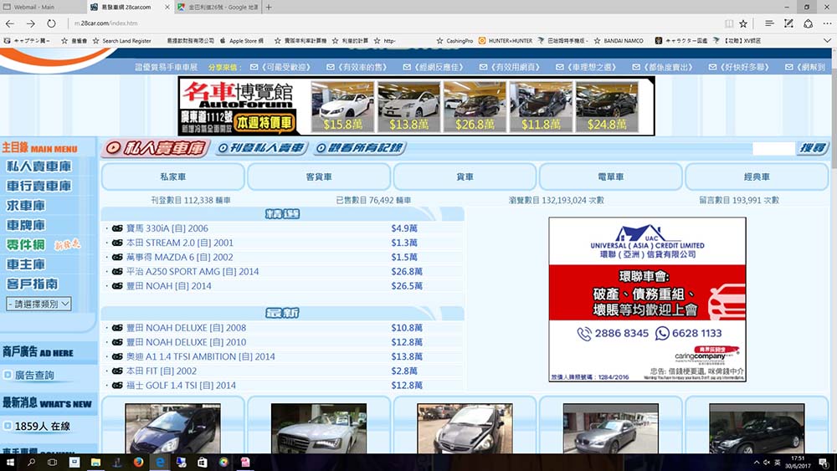Screen dimensions: 837x471
Task: Open Windows taskbar search icon
Action: 31,462
